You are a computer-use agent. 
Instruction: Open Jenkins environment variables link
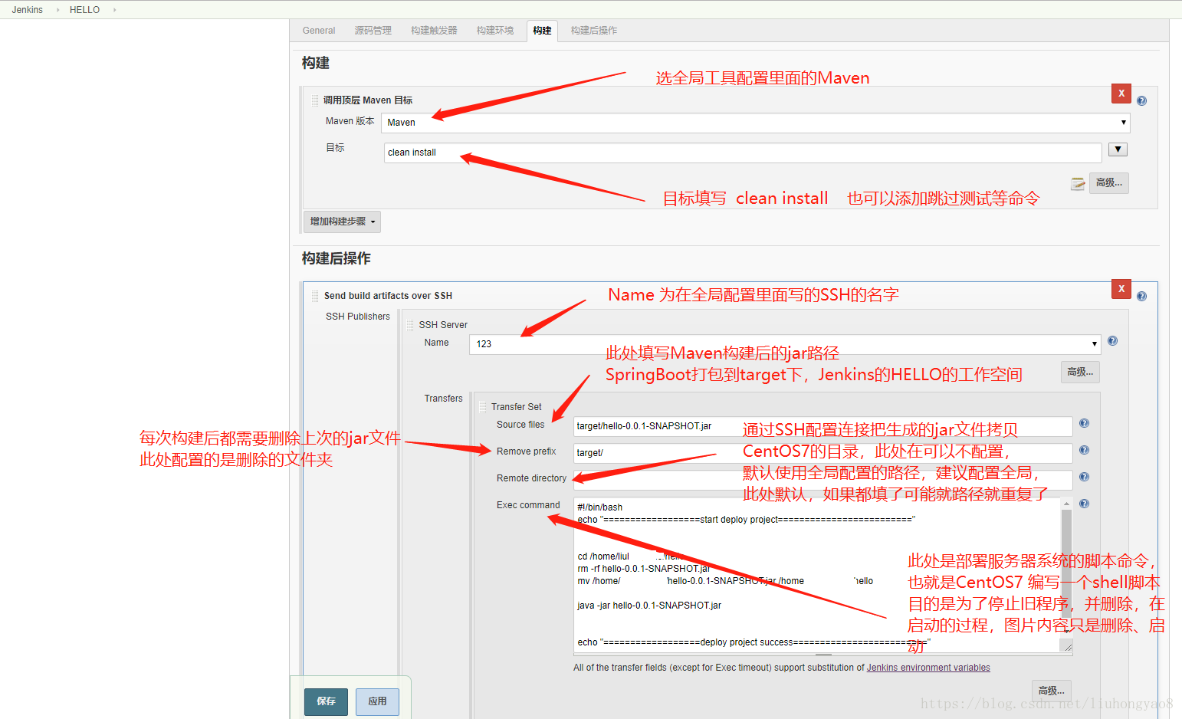tap(928, 668)
